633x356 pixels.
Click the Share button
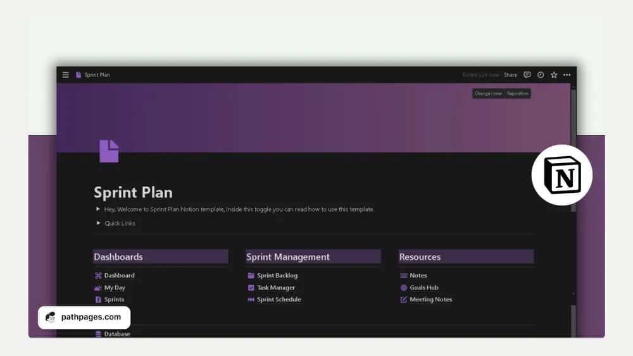pyautogui.click(x=510, y=75)
